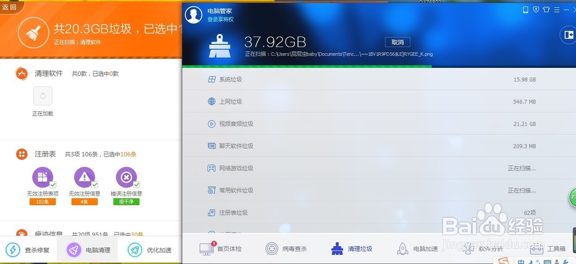The image size is (576, 264).
Task: Click the 注册表 section icon
Action: (x=22, y=154)
